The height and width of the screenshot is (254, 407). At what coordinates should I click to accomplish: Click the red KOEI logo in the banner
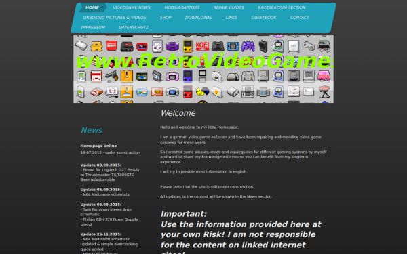tap(202, 46)
